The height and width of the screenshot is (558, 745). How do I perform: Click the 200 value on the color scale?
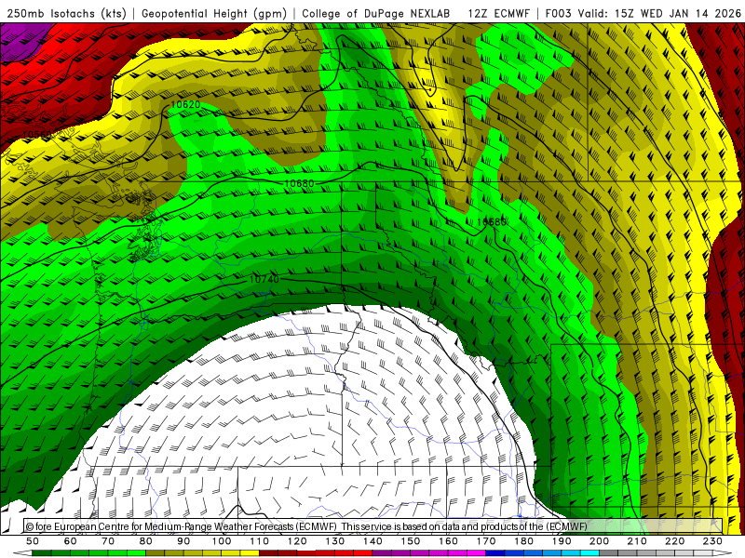[599, 541]
